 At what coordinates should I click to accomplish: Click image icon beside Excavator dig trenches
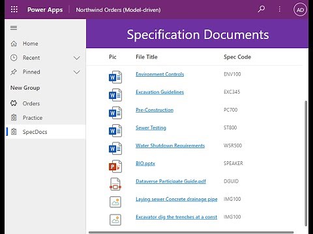click(115, 220)
